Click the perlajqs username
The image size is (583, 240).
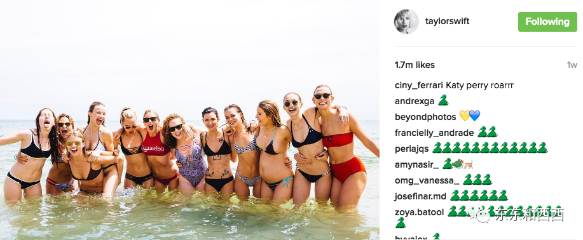[412, 149]
